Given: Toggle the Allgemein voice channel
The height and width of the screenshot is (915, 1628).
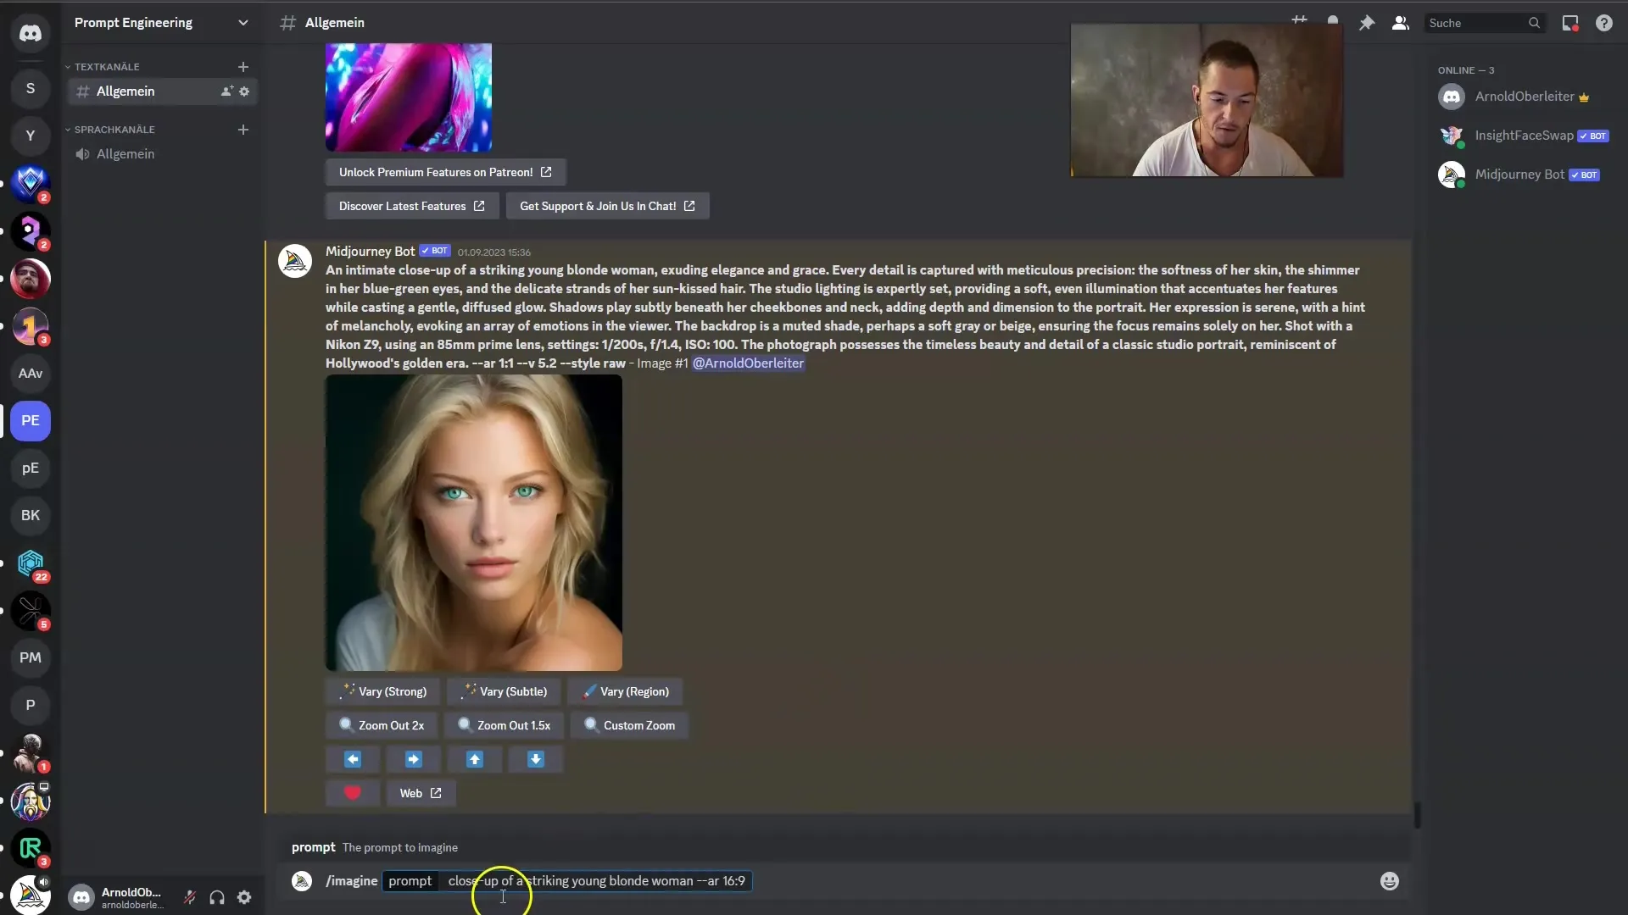Looking at the screenshot, I should 125,153.
